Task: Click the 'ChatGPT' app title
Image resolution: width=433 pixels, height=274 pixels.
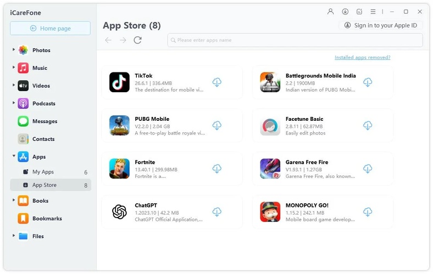Action: point(146,205)
